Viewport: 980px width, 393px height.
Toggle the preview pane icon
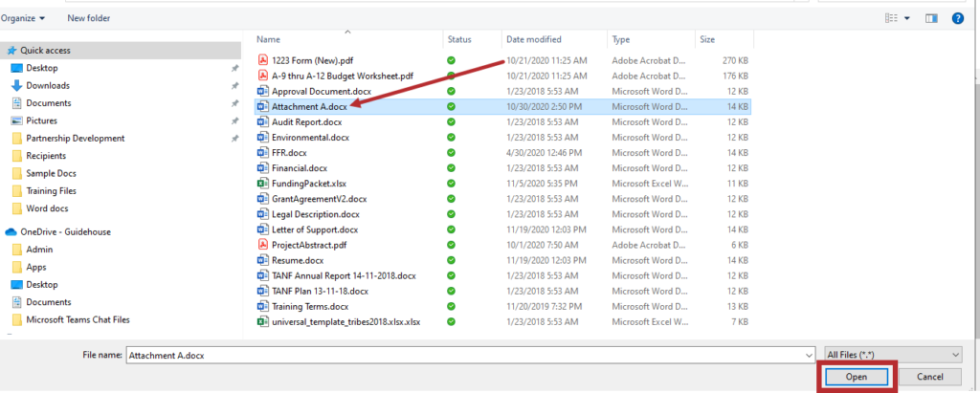933,17
